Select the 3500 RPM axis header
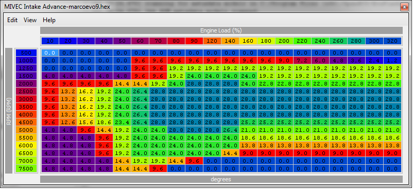 tap(26, 107)
